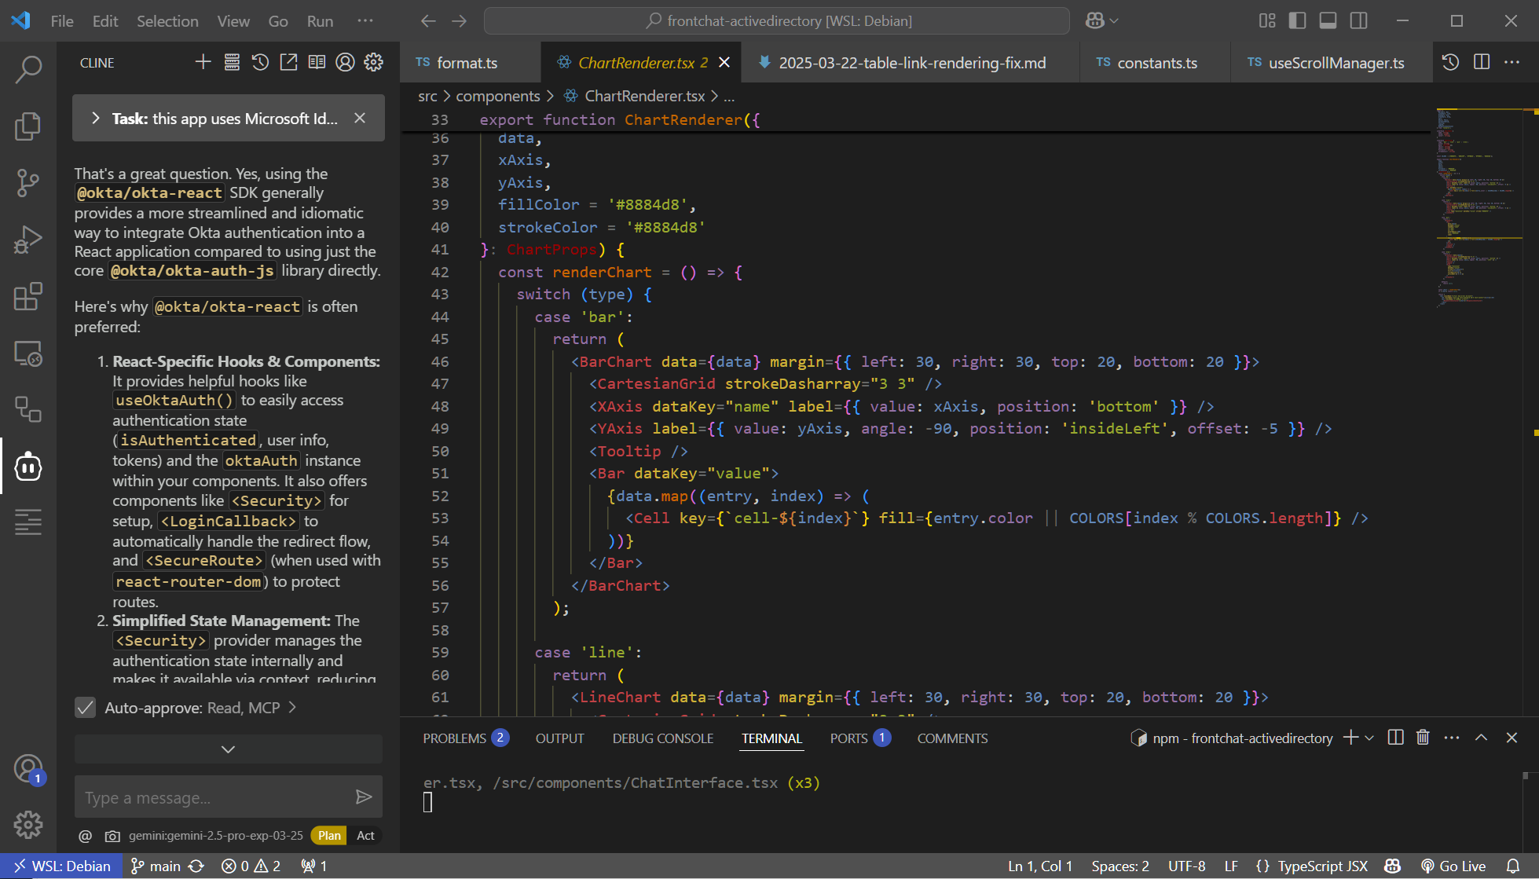Image resolution: width=1539 pixels, height=879 pixels.
Task: Open Manage settings gear in activity bar
Action: (28, 824)
